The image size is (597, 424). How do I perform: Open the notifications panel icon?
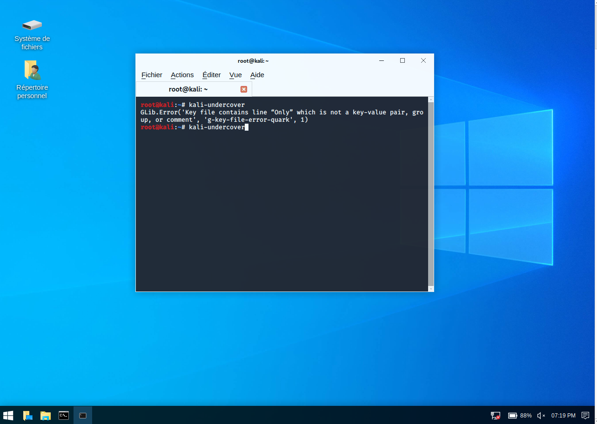click(x=585, y=415)
